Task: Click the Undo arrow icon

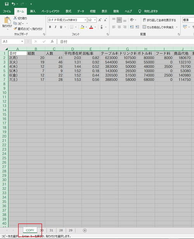Action: [13, 4]
